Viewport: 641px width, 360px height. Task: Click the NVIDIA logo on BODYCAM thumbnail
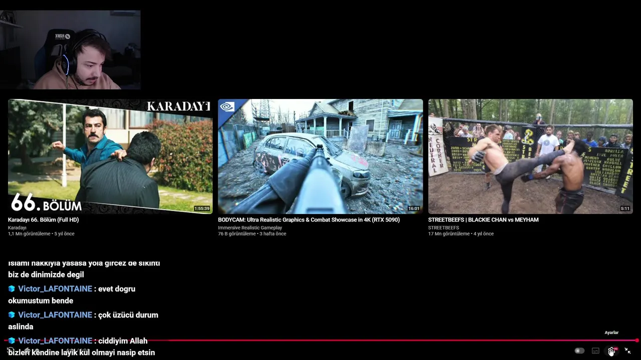tap(228, 106)
